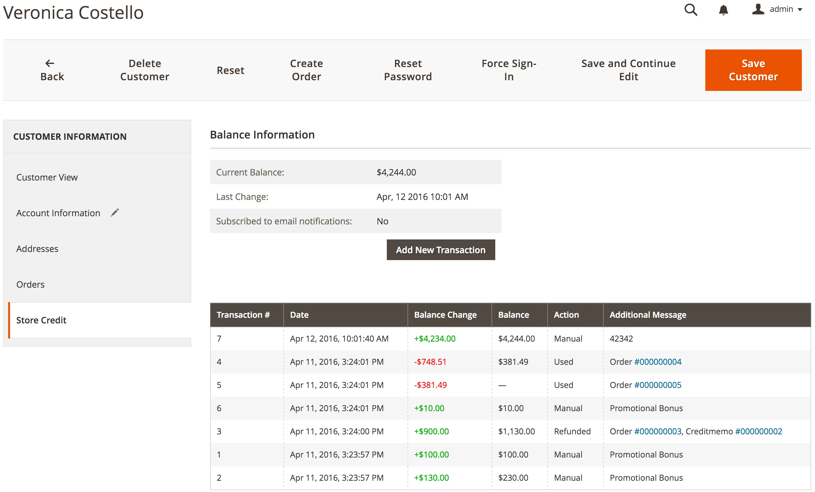Click the pencil icon beside Account Information
Screen dimensions: 815x492
tap(115, 212)
